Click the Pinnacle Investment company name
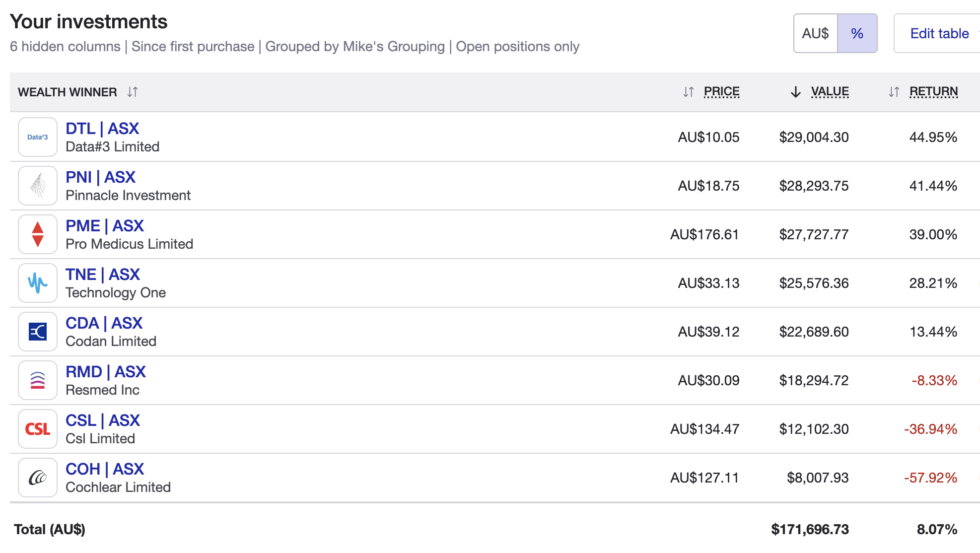 128,196
